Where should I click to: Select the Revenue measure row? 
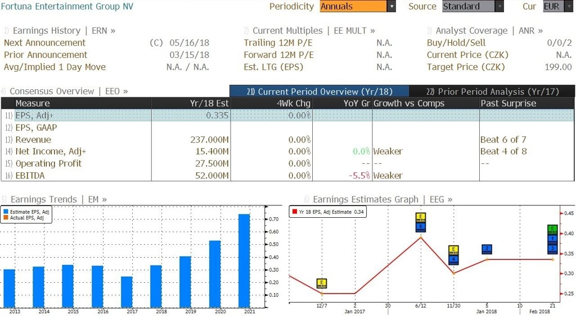point(287,140)
